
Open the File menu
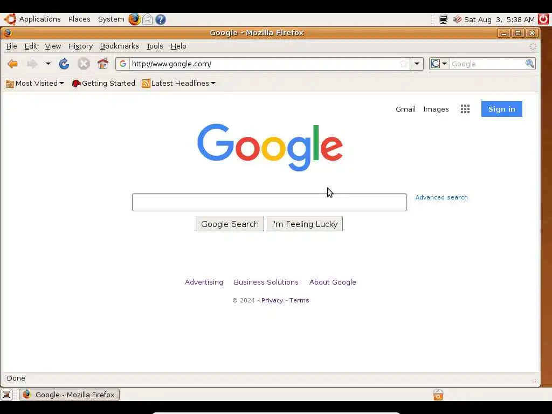pos(12,46)
